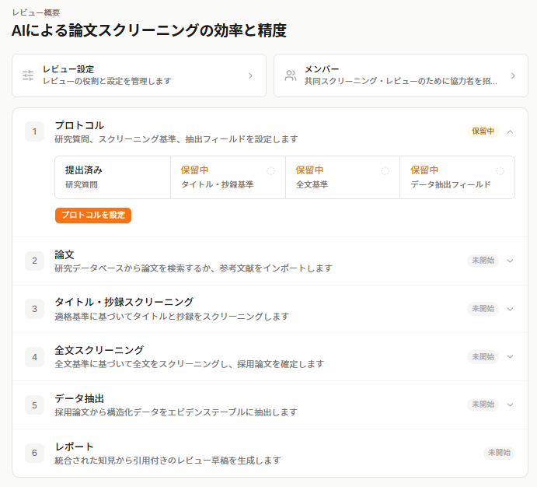Click the 未開始 badge on the 論文 row
Screen dimensions: 537x487
coord(483,261)
